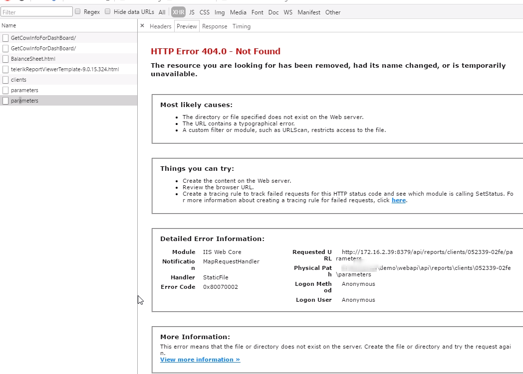
Task: Click the 'here' tracing rule link
Action: 399,200
